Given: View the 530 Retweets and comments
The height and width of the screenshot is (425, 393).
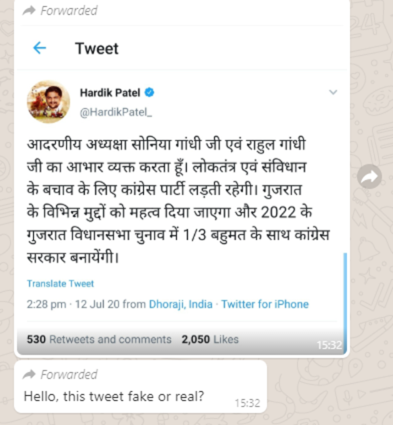Looking at the screenshot, I should (x=99, y=339).
